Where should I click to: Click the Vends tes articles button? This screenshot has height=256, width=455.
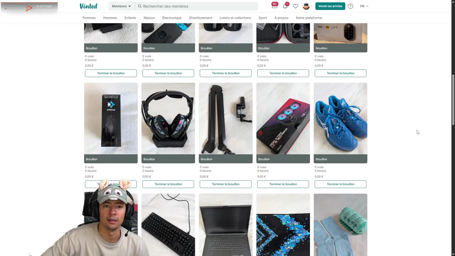click(330, 6)
